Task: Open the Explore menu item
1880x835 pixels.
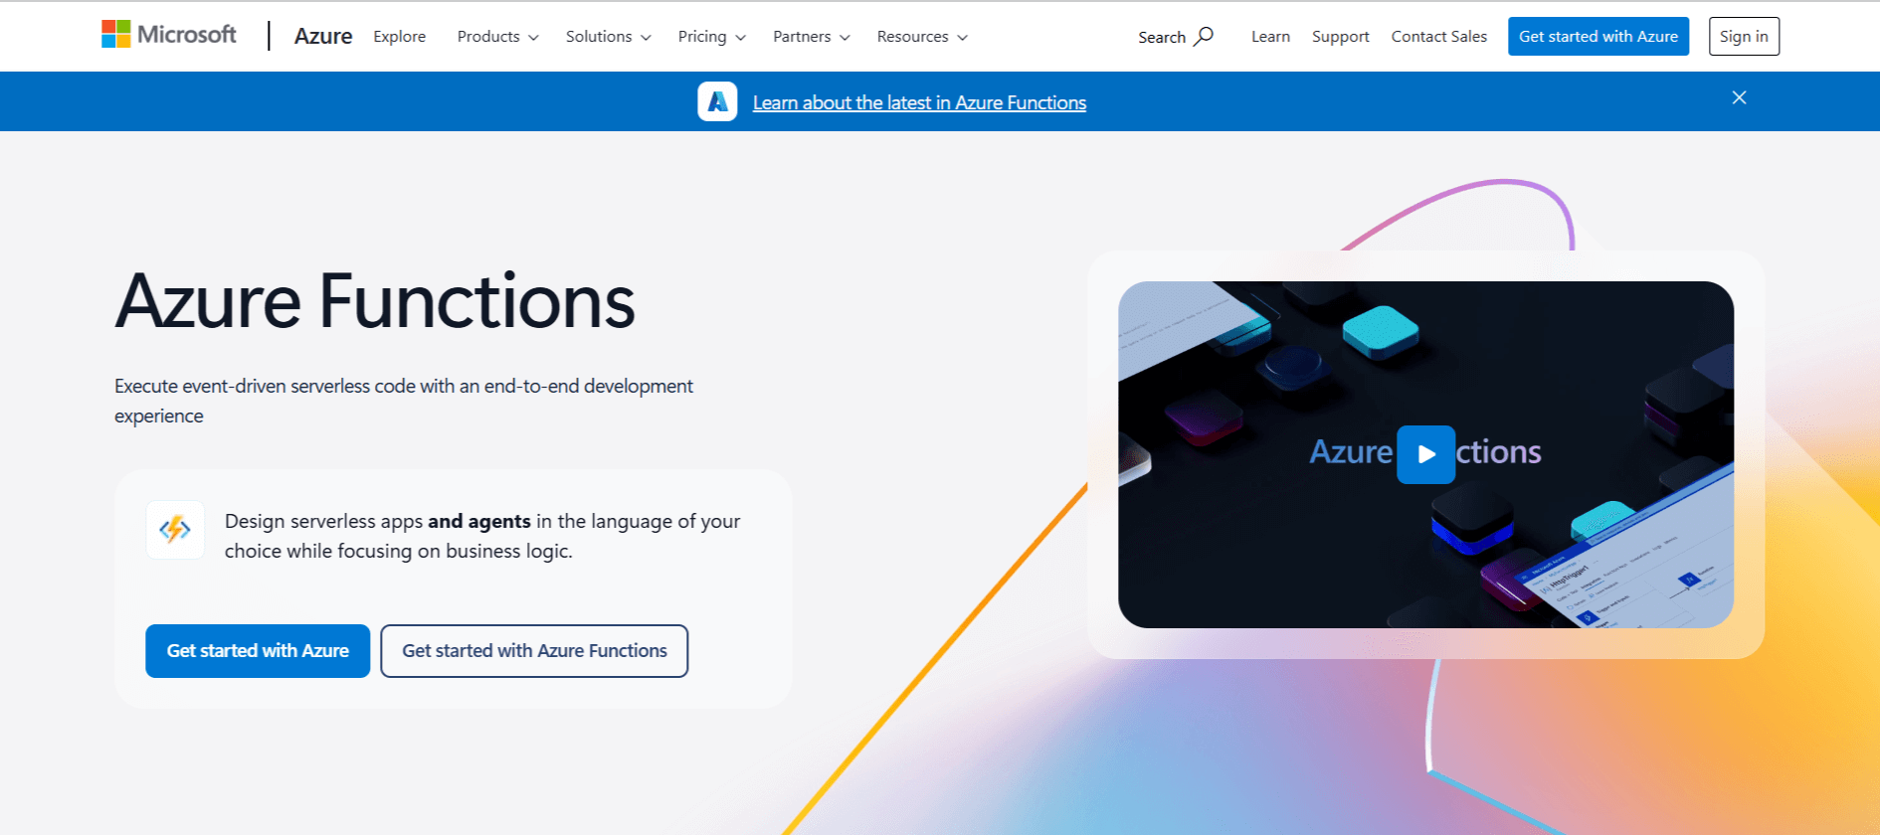Action: pos(400,36)
